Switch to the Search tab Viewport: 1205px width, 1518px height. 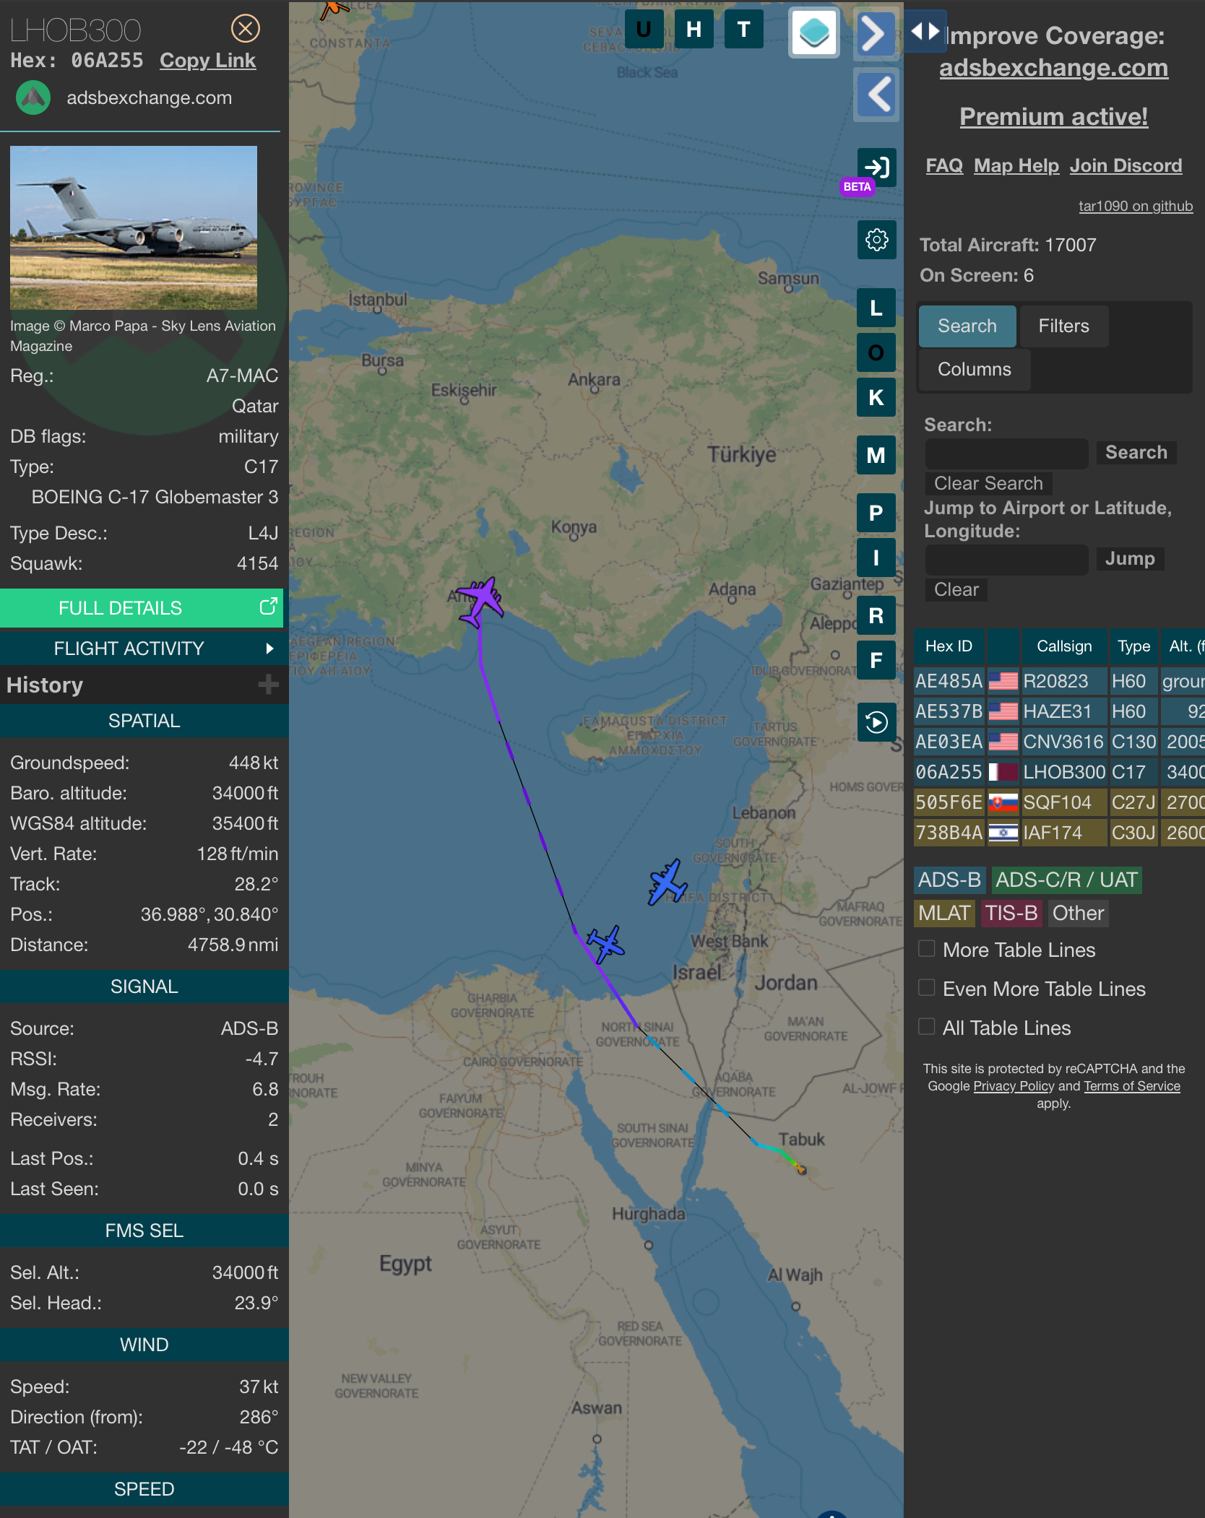pos(967,326)
